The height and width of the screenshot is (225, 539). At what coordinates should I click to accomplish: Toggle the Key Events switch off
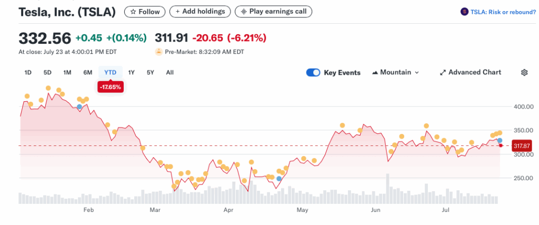point(313,73)
